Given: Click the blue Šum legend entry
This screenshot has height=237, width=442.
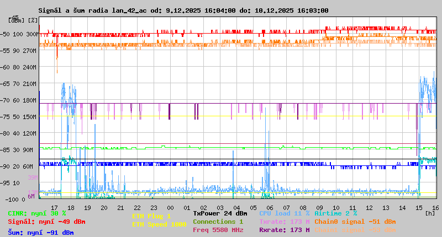Looking at the screenshot, I should (41, 232).
